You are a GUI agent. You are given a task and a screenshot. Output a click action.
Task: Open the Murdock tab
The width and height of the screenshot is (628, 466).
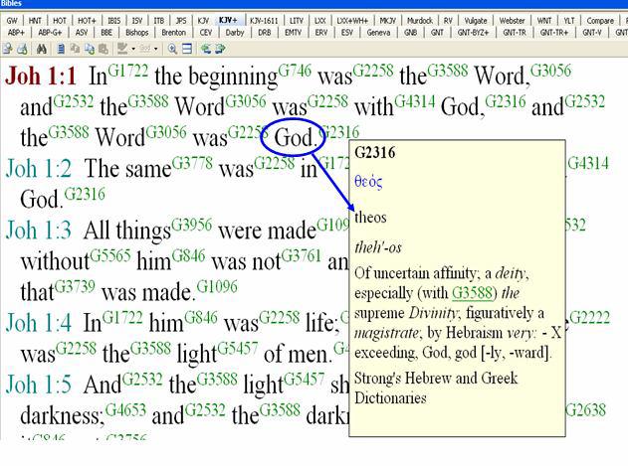(420, 21)
